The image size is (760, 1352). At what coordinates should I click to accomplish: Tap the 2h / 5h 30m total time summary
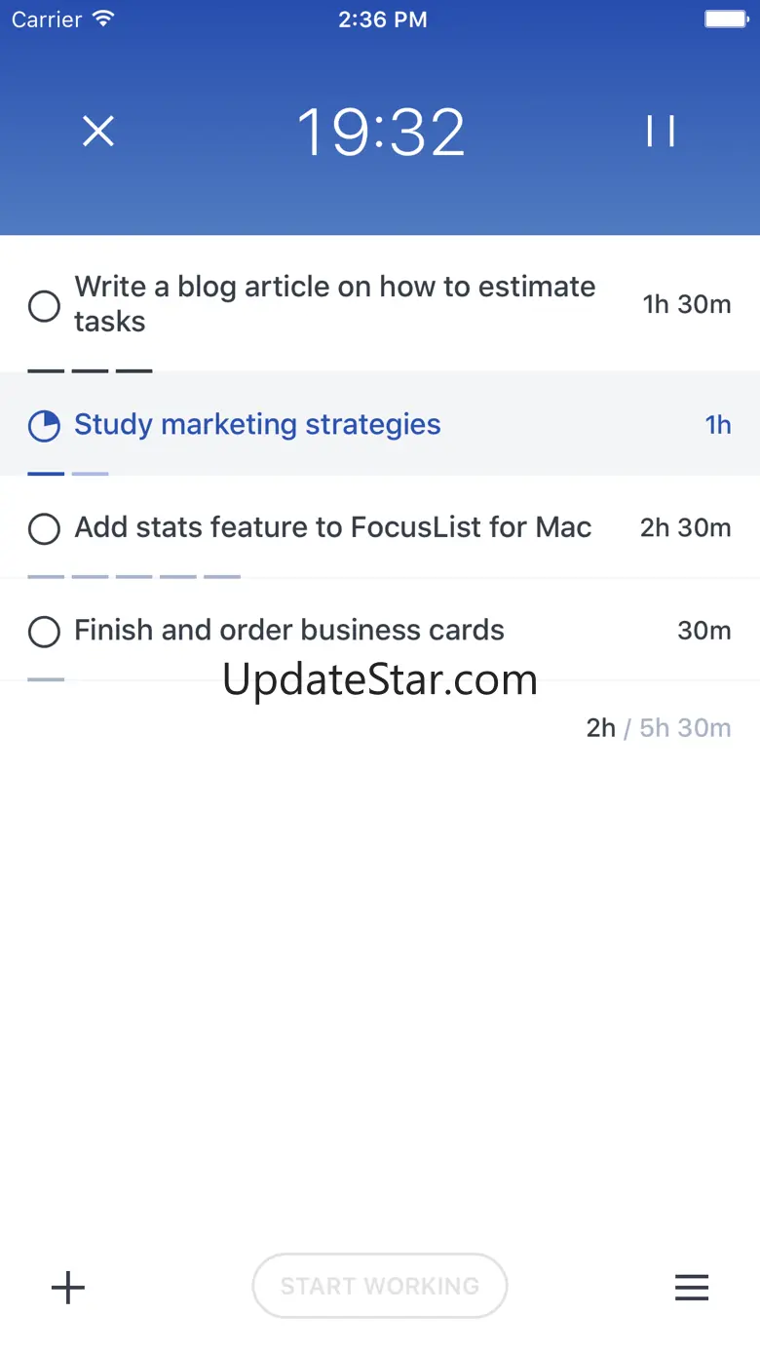[658, 728]
